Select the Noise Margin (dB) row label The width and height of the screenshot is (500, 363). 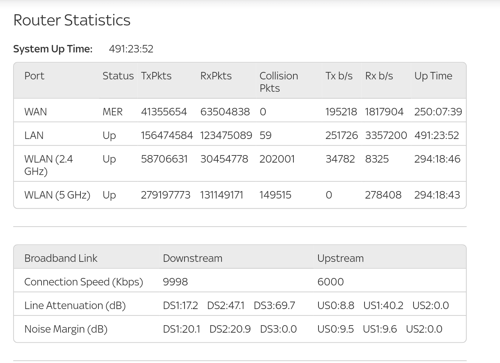tap(66, 329)
